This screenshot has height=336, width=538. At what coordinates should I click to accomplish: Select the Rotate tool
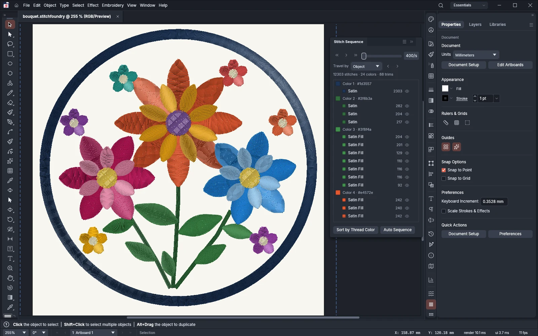(10, 220)
